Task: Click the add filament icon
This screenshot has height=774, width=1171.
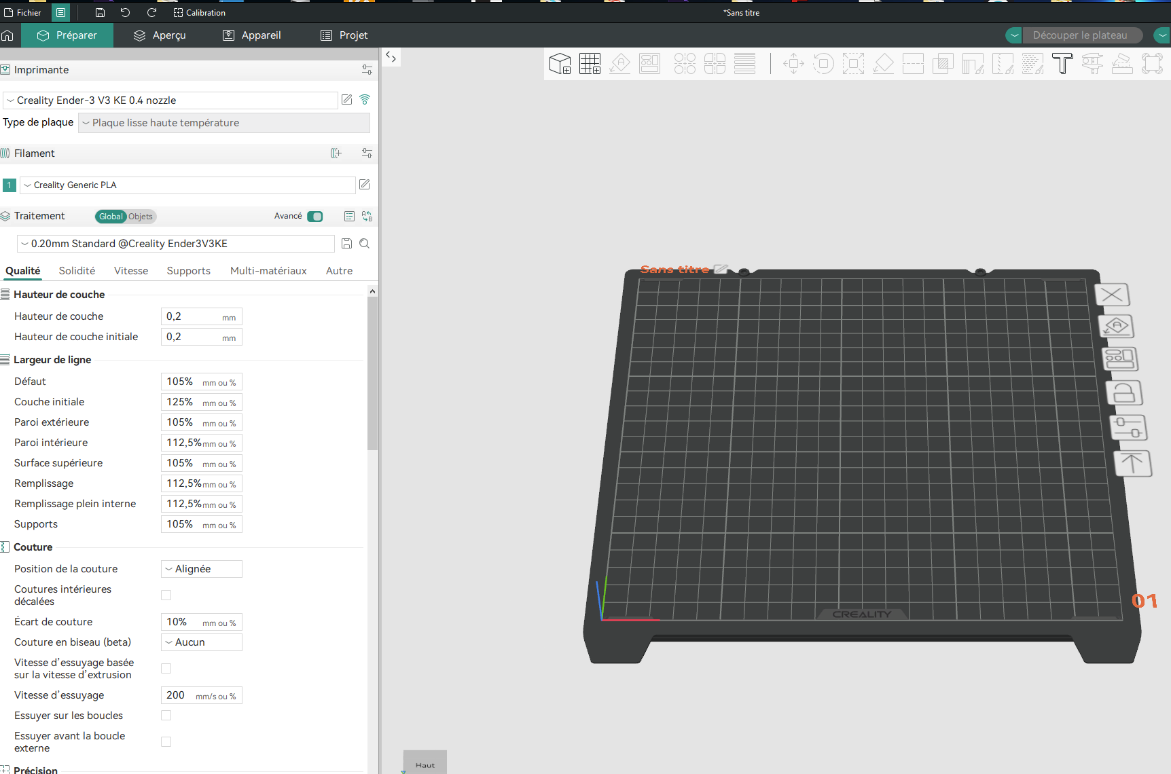Action: coord(336,153)
